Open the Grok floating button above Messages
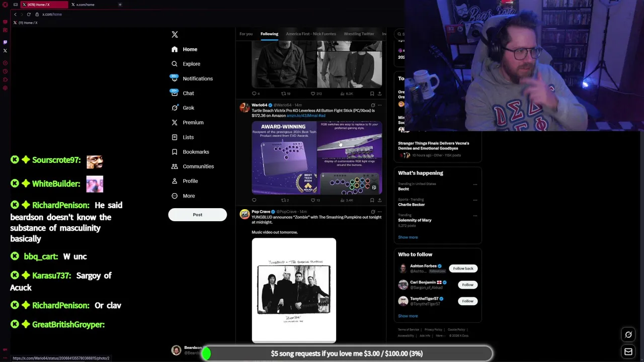Image resolution: width=644 pixels, height=362 pixels. tap(628, 334)
